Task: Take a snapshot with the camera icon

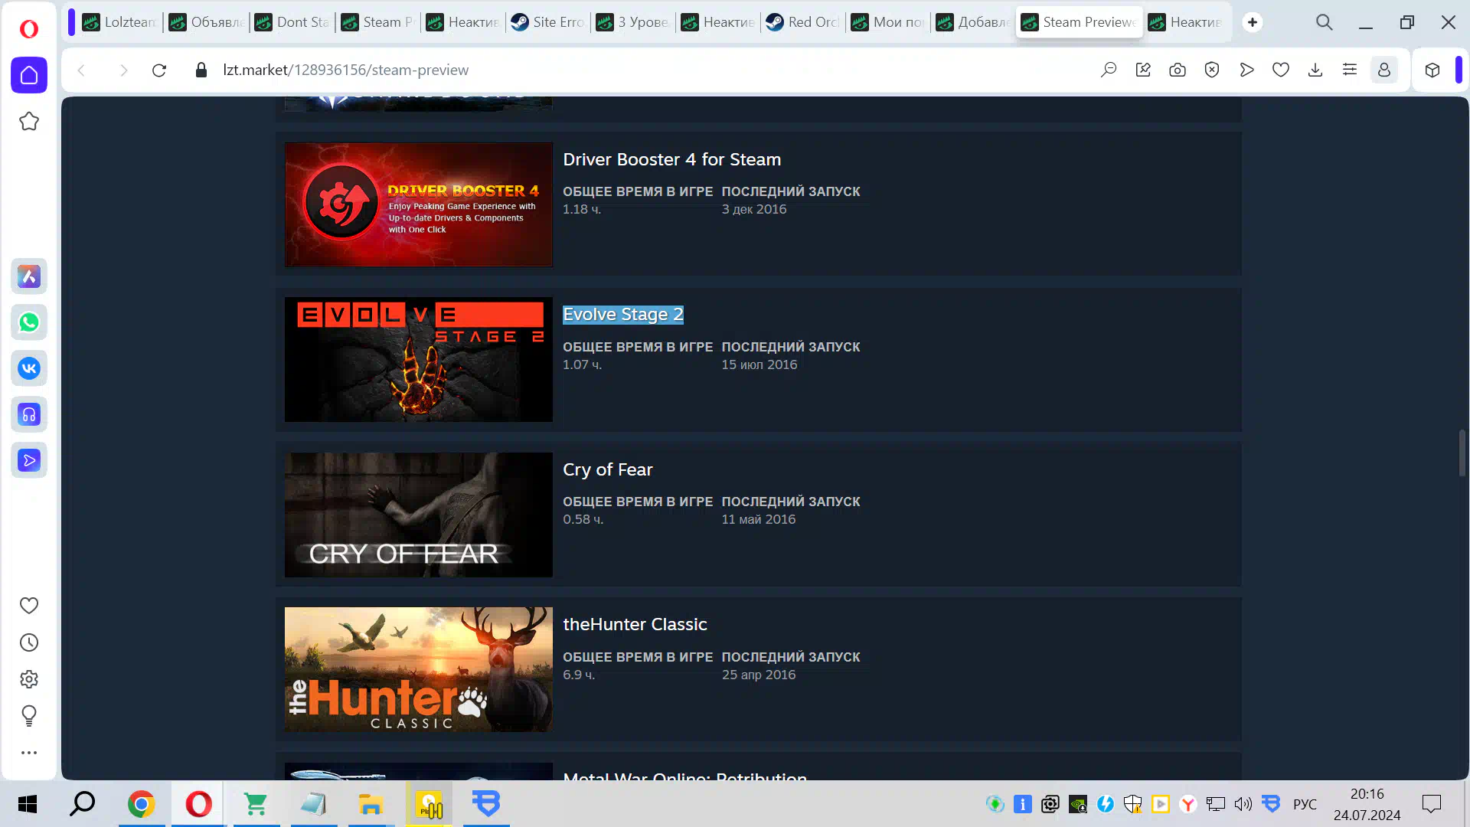Action: click(1178, 70)
